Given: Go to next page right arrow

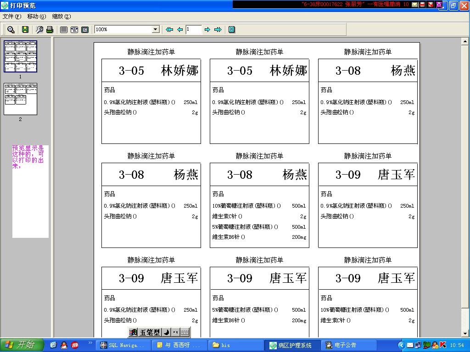Looking at the screenshot, I should pos(207,29).
